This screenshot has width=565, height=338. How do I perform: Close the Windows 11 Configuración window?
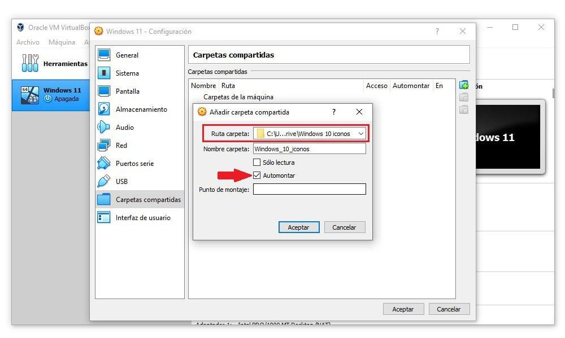coord(463,31)
